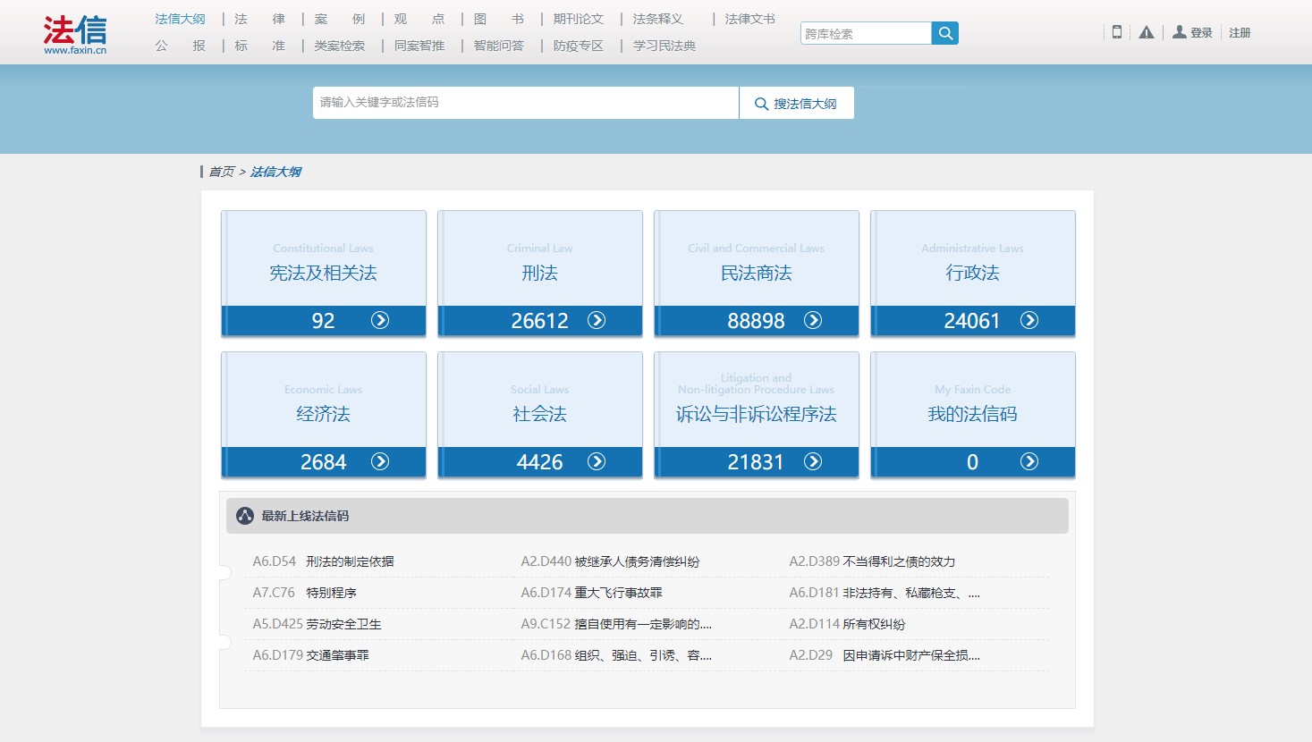Open the 期刊论文 menu item
Image resolution: width=1312 pixels, height=742 pixels.
(x=579, y=19)
